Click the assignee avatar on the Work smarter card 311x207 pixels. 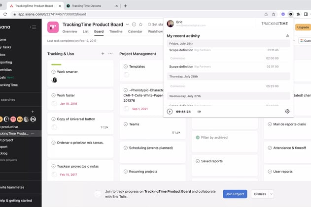point(54,80)
